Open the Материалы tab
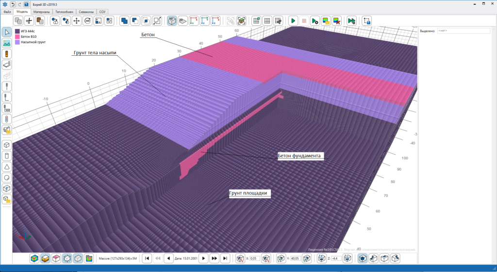This screenshot has width=497, height=272. point(42,12)
